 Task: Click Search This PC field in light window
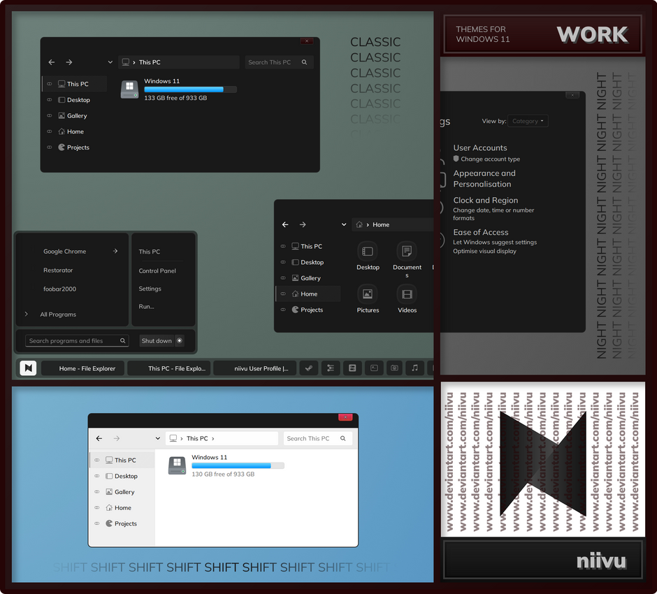(317, 438)
